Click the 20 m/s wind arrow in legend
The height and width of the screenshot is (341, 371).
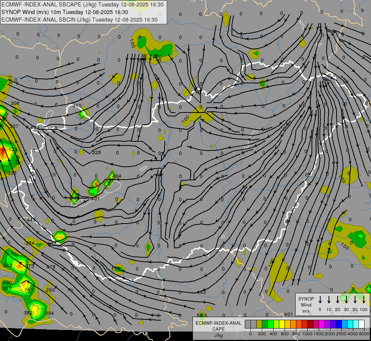tap(337, 300)
